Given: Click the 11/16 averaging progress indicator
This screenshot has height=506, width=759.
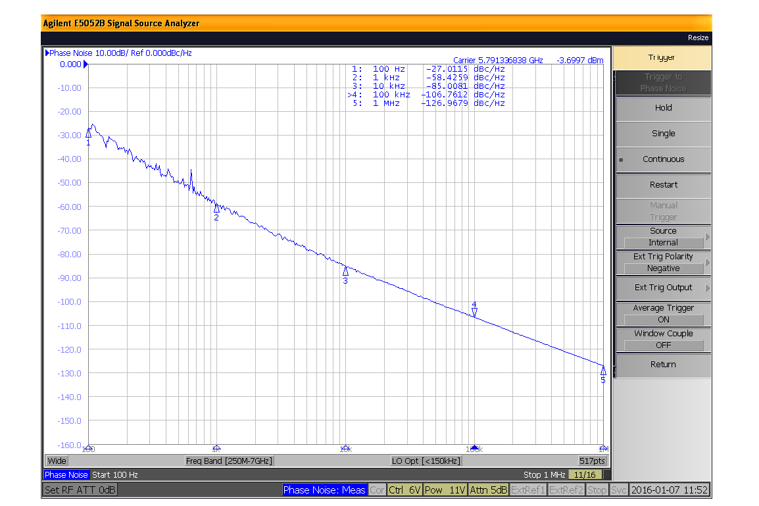Looking at the screenshot, I should pos(585,475).
